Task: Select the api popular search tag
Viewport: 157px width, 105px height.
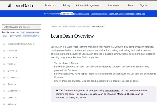Action: coord(23,32)
